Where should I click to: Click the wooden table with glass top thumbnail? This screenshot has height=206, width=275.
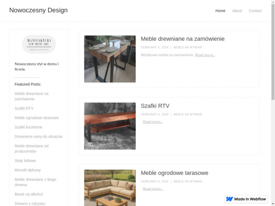click(x=110, y=59)
